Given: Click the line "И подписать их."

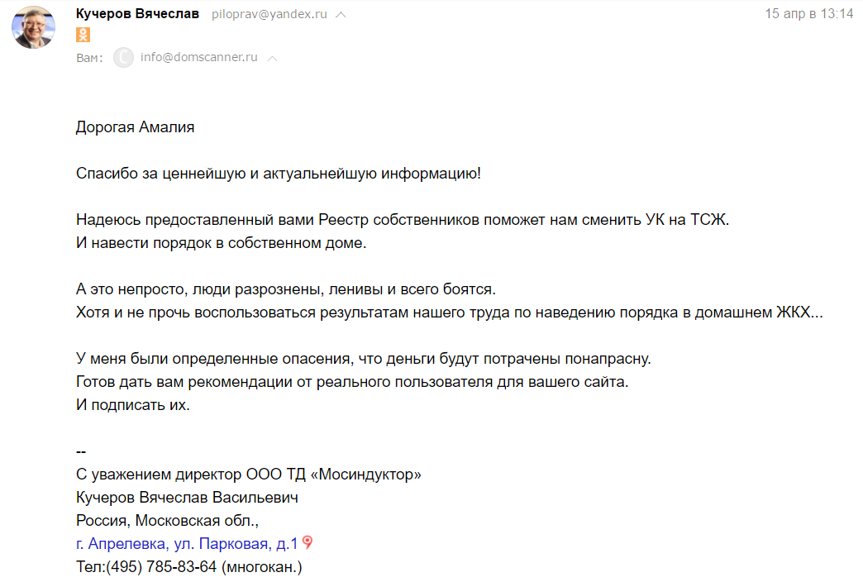Looking at the screenshot, I should pos(132,406).
